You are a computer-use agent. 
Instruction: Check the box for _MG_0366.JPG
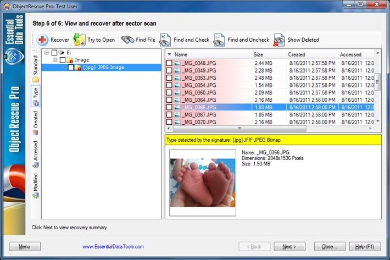(x=169, y=107)
